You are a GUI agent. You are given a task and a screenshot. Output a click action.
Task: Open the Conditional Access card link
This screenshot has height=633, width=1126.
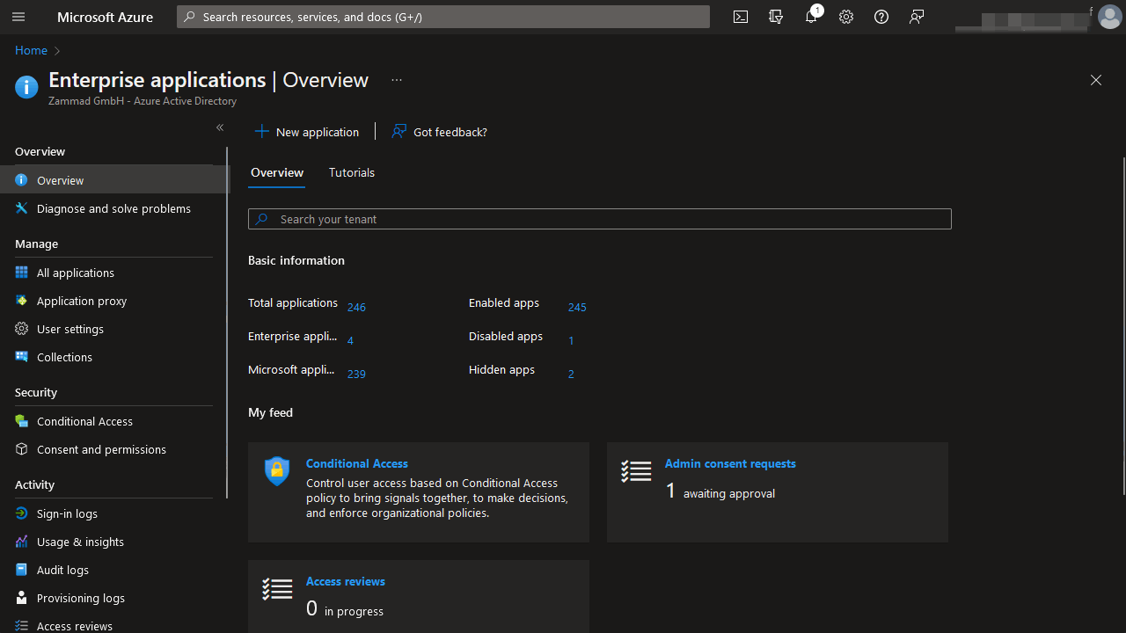(357, 463)
